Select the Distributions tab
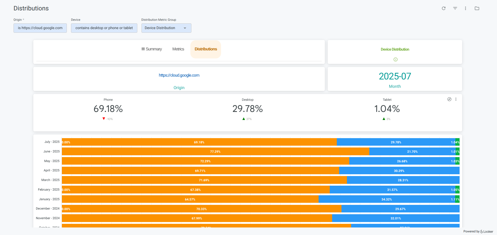 click(x=206, y=49)
